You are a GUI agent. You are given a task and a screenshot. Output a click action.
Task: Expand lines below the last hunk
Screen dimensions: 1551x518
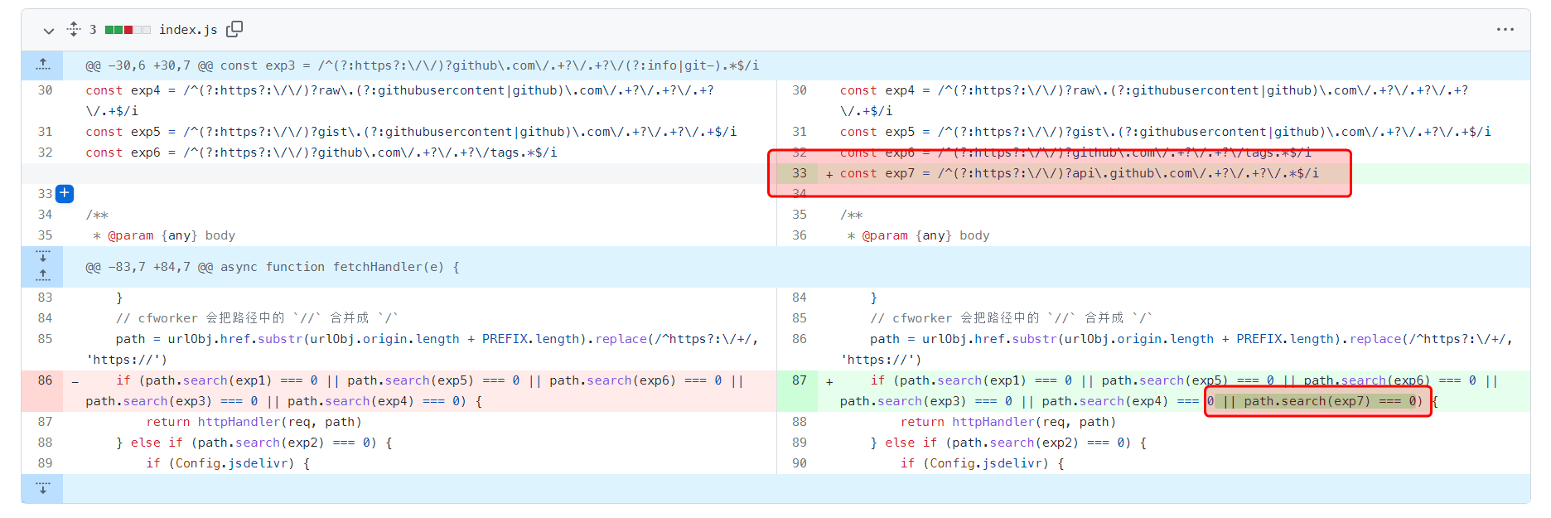click(x=43, y=488)
